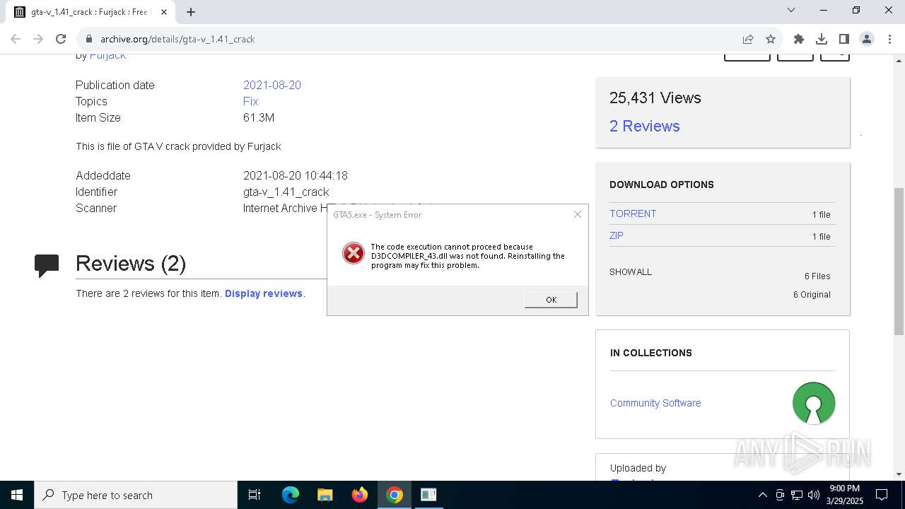The width and height of the screenshot is (905, 509).
Task: Click the site info lock icon
Action: coord(88,39)
